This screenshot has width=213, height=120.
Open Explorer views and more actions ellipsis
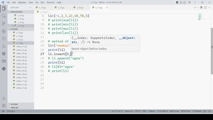(31, 8)
